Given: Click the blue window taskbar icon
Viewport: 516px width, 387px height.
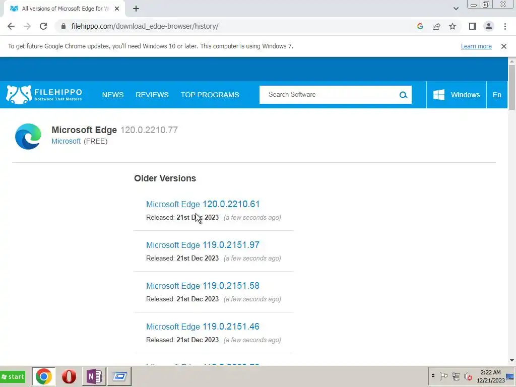Looking at the screenshot, I should 119,376.
